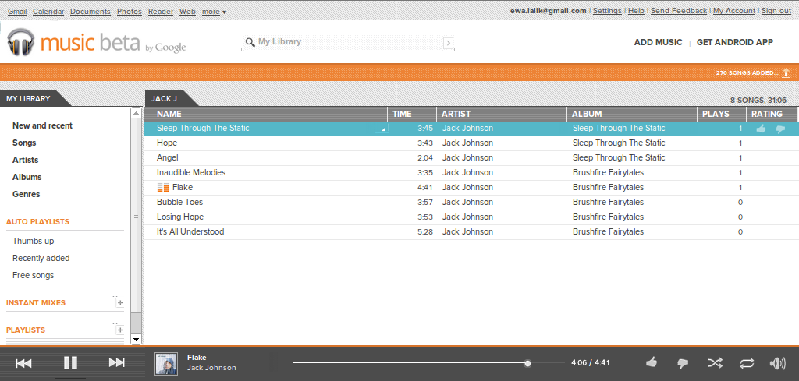799x381 pixels.
Task: Open the Calendar link
Action: point(48,11)
